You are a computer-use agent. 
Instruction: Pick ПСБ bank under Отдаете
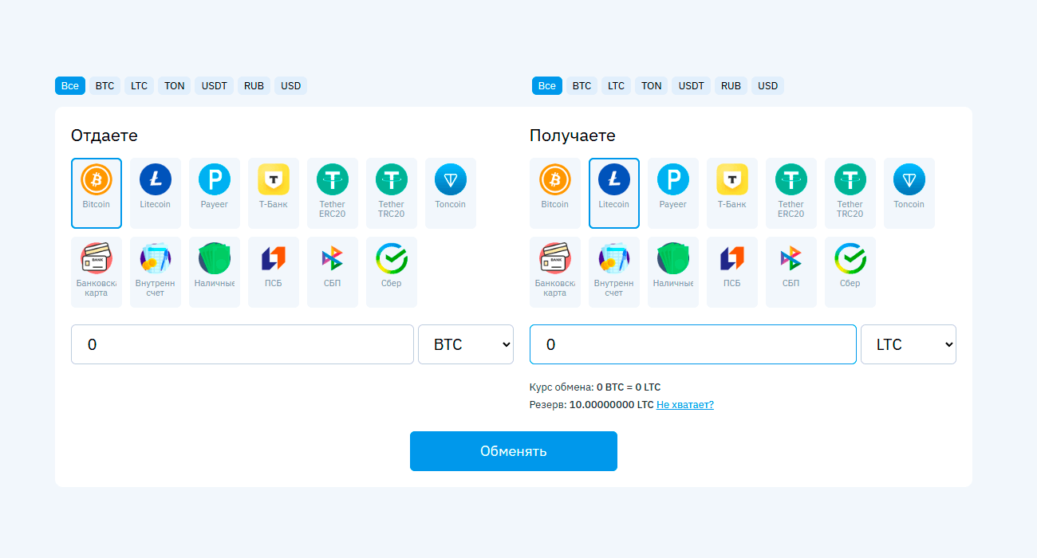[x=274, y=273]
